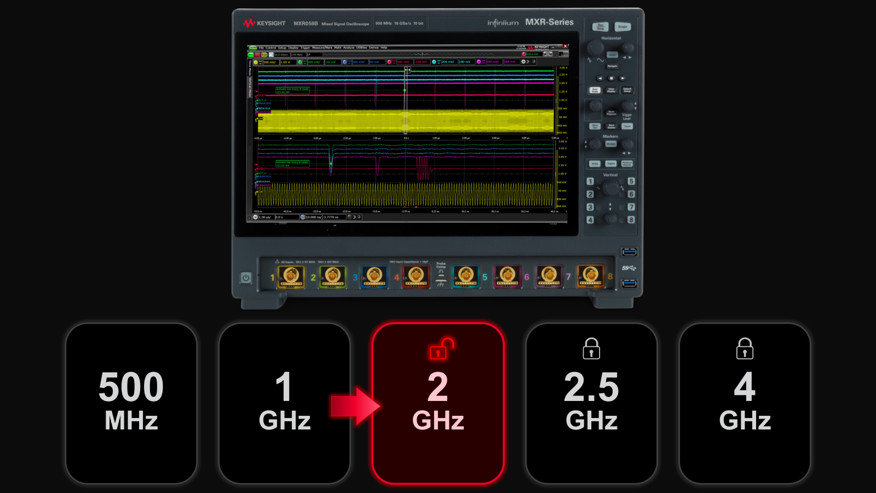Click the Probe Comp terminal

pos(441,276)
